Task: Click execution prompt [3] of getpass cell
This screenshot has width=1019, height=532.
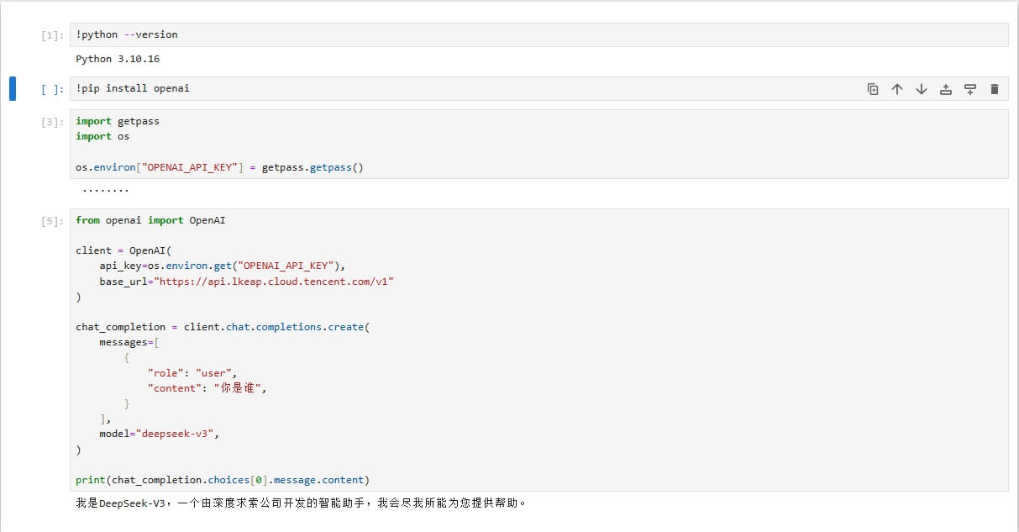Action: (52, 120)
